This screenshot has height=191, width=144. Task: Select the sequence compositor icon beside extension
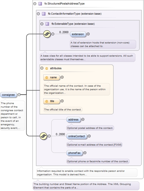coord(47,34)
